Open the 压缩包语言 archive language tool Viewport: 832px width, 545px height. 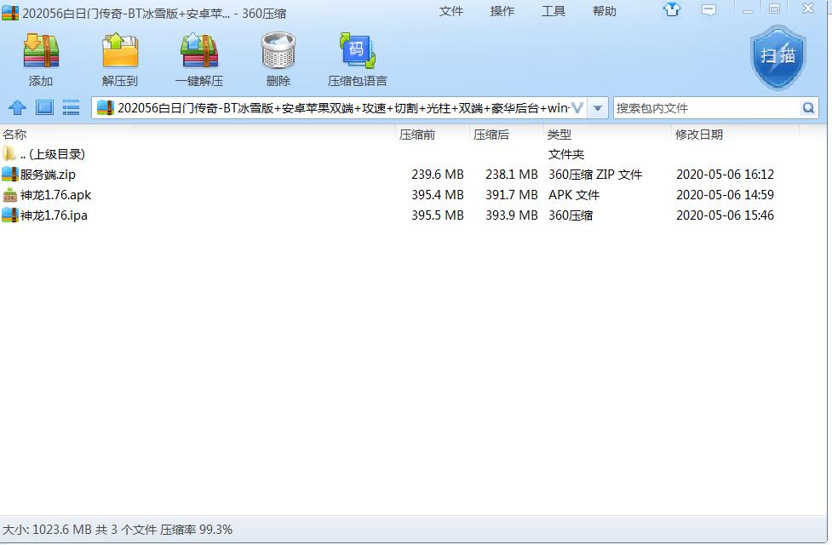click(357, 51)
